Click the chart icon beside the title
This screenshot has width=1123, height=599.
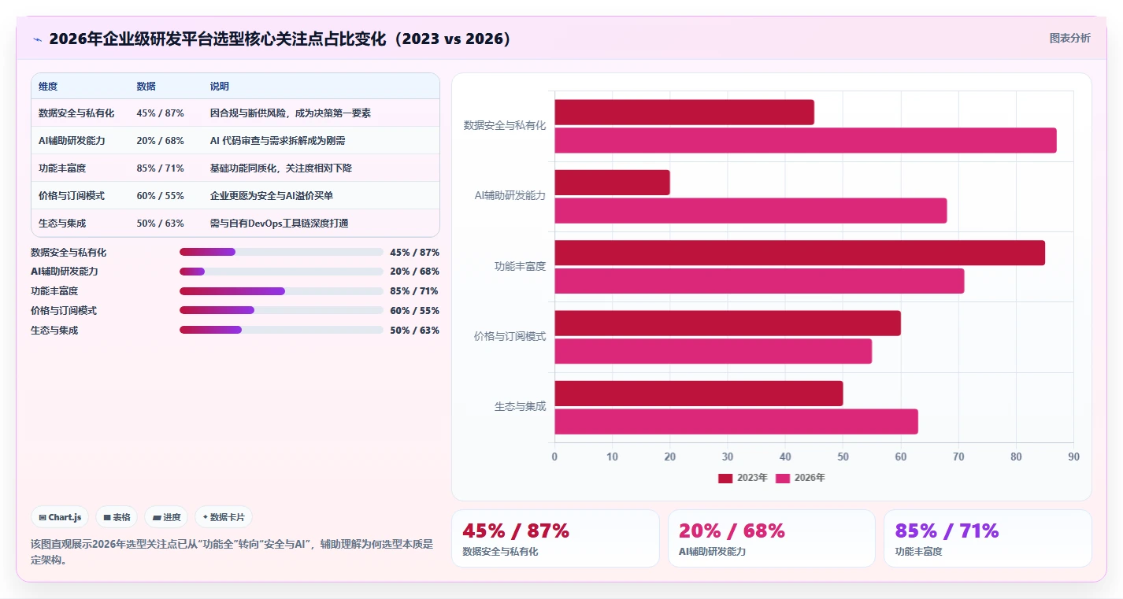point(37,39)
